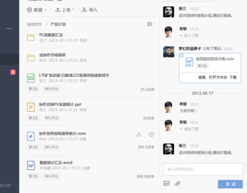
Task: Open the circled arrow menu beside the .note file
Action: (151, 135)
